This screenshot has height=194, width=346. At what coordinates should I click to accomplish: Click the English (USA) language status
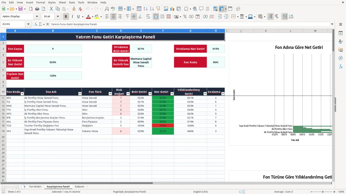200,192
